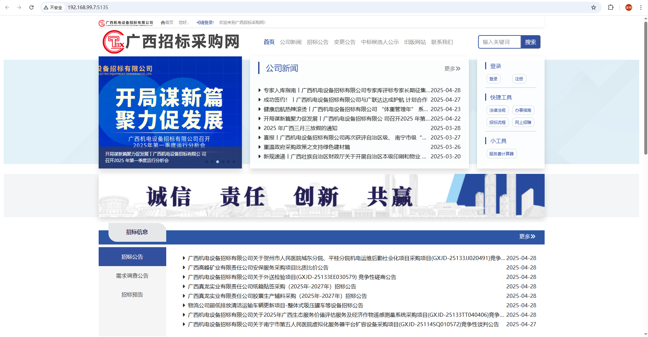The width and height of the screenshot is (648, 337).
Task: Open the 法律法规 quick tool
Action: [x=497, y=110]
